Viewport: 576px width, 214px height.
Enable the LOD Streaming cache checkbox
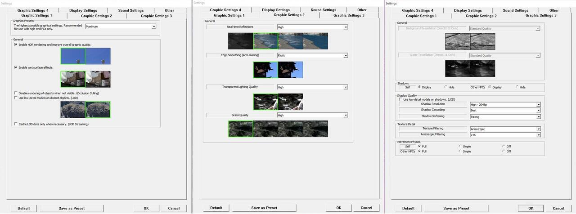(x=16, y=124)
